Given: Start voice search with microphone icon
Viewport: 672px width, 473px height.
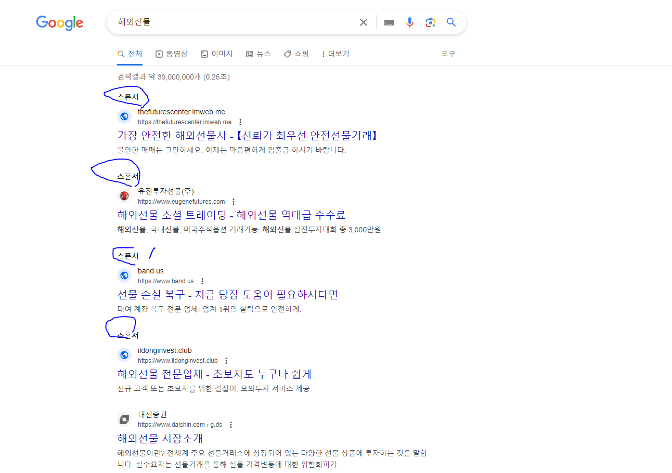Looking at the screenshot, I should (x=410, y=22).
